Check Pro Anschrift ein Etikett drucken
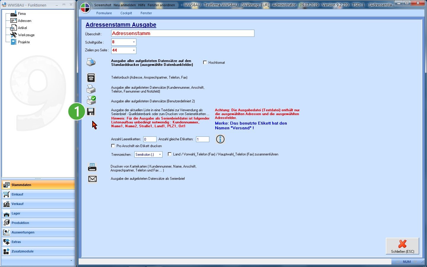This screenshot has width=427, height=267. (113, 146)
